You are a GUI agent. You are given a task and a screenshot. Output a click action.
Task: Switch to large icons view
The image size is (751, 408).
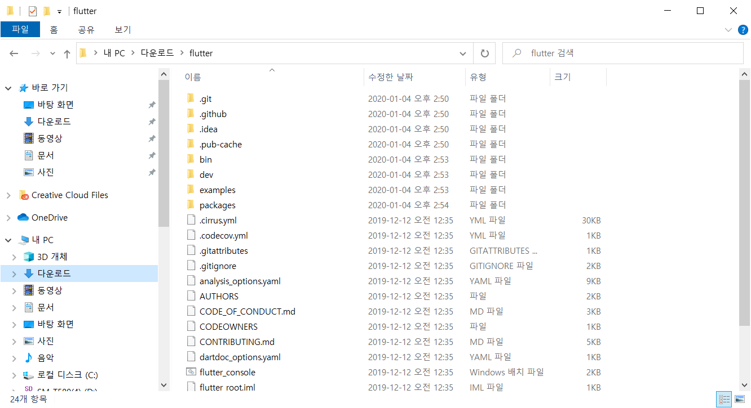pyautogui.click(x=739, y=399)
